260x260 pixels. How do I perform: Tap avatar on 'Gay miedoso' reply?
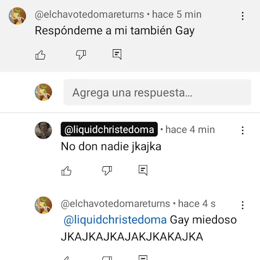(44, 205)
